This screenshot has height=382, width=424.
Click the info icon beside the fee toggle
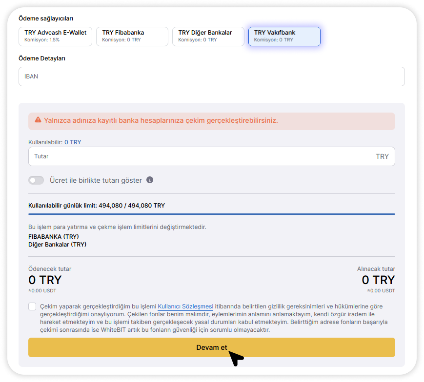click(x=150, y=180)
